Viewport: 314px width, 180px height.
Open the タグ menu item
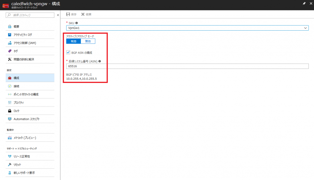(30, 51)
